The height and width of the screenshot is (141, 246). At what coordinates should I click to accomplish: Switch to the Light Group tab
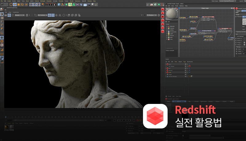203,101
